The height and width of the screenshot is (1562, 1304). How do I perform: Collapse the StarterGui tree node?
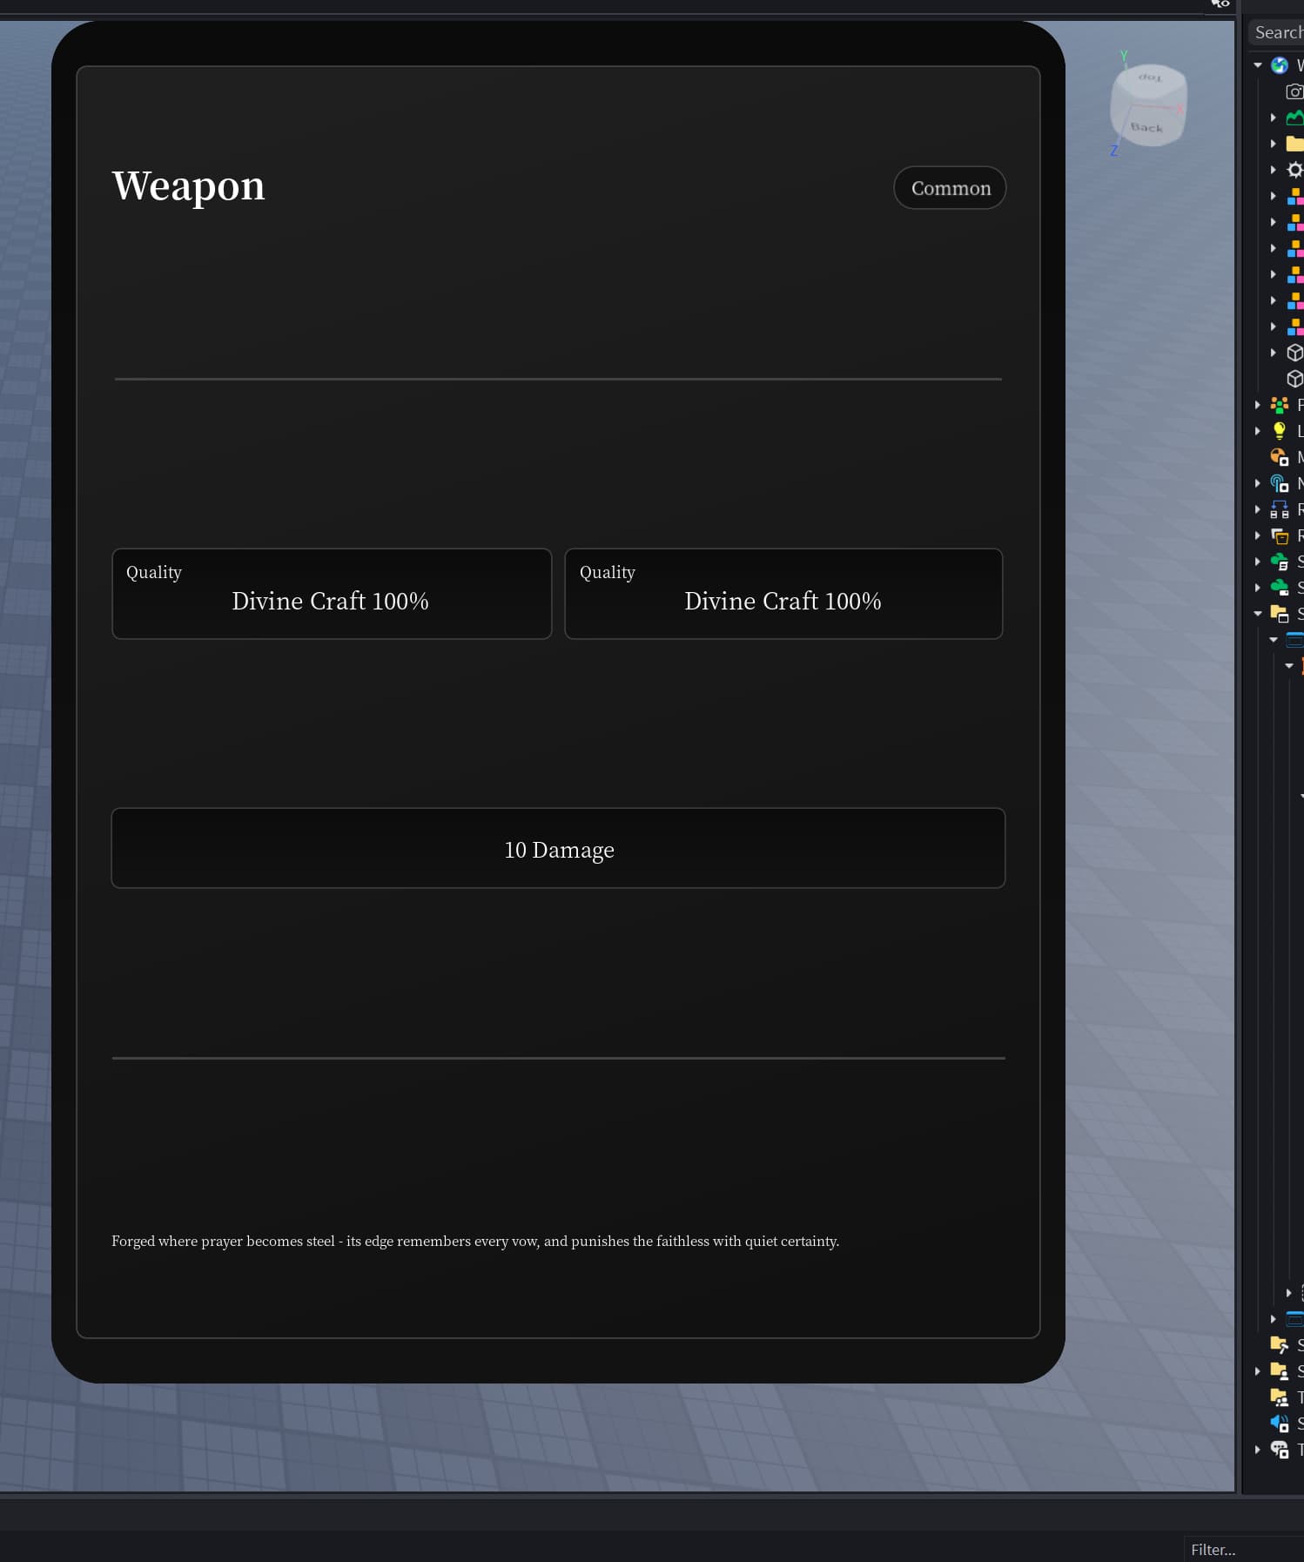[1257, 614]
